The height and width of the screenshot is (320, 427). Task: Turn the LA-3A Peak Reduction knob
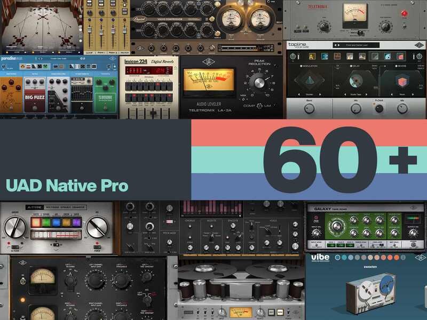pos(259,82)
